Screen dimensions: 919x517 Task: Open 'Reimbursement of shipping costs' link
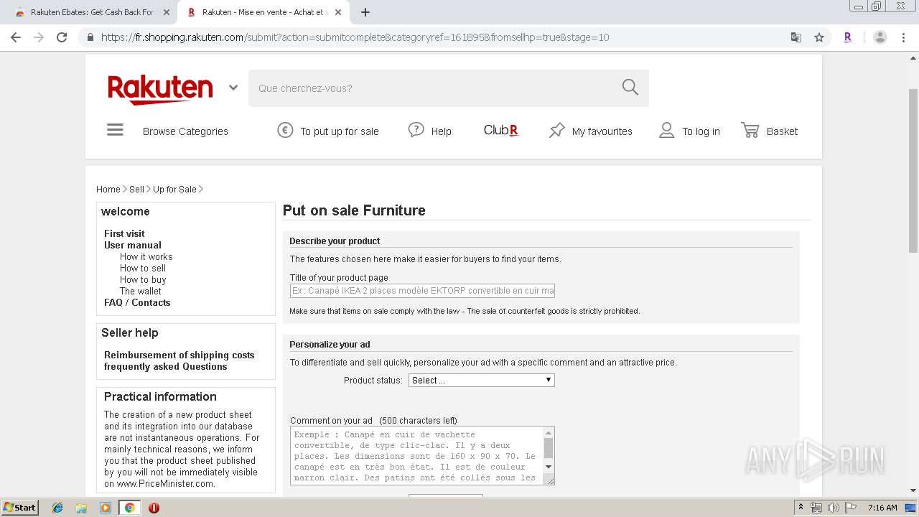179,355
